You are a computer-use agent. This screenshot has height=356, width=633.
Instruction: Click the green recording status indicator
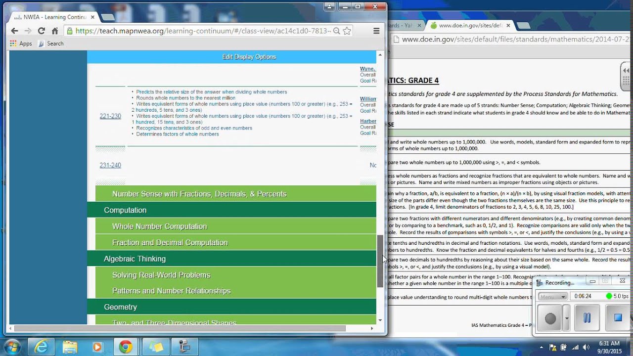coord(609,296)
